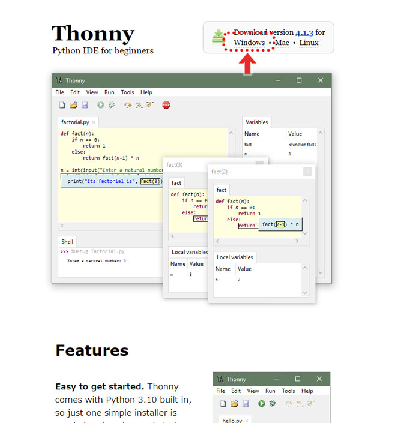The image size is (398, 423).
Task: Click Step into icon in the large Thonny toolbar
Action: (x=139, y=105)
